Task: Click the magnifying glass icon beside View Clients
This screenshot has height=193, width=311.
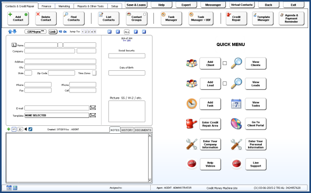Action: 236,63
